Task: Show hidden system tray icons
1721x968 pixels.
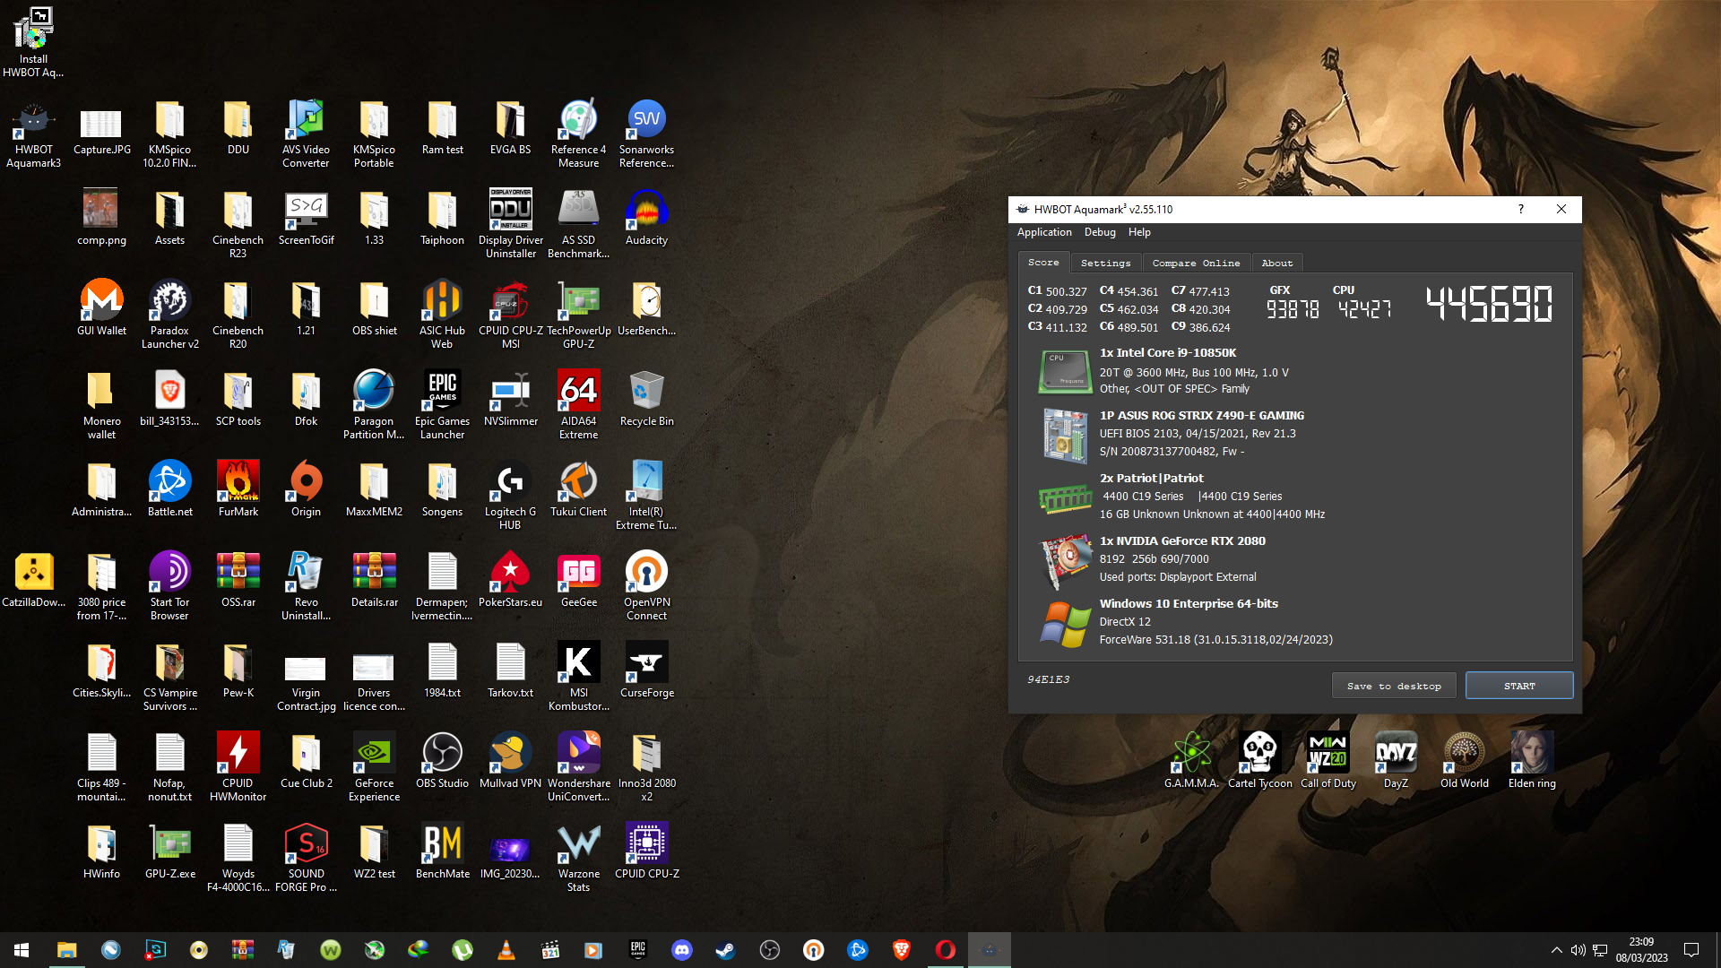Action: tap(1556, 950)
